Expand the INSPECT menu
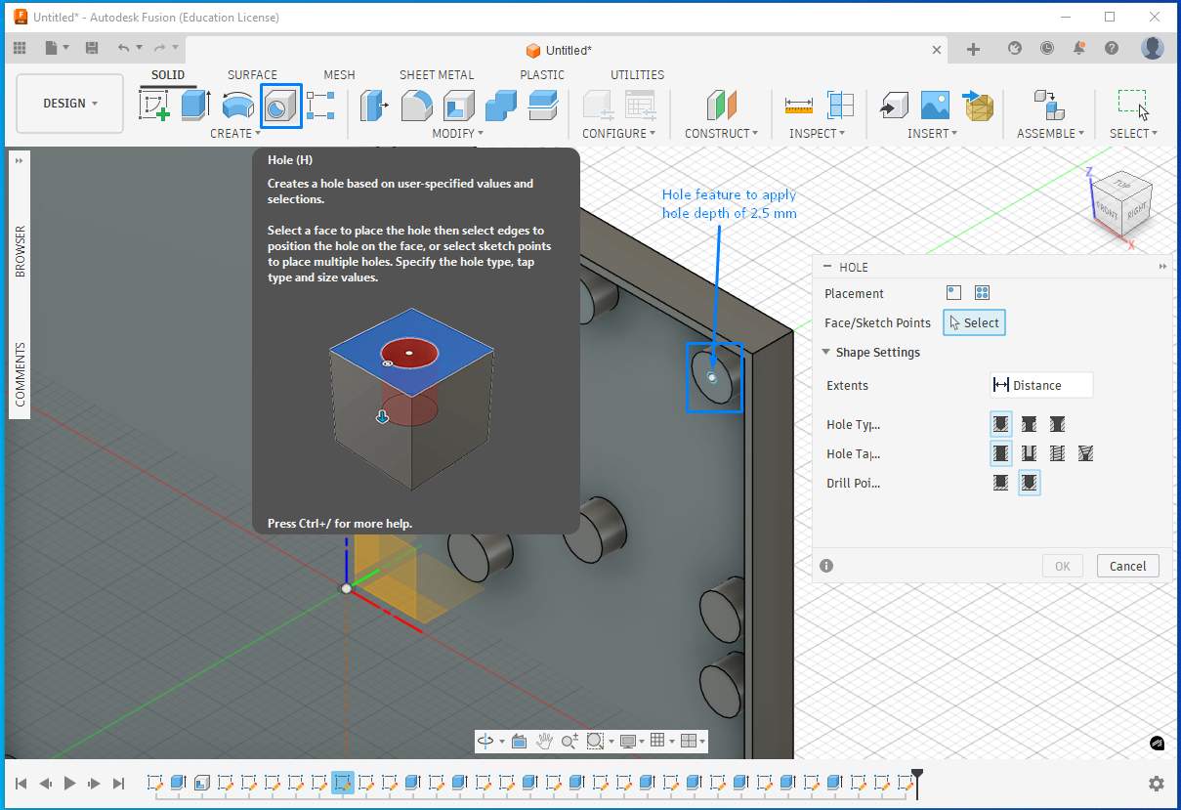This screenshot has height=810, width=1181. tap(818, 133)
